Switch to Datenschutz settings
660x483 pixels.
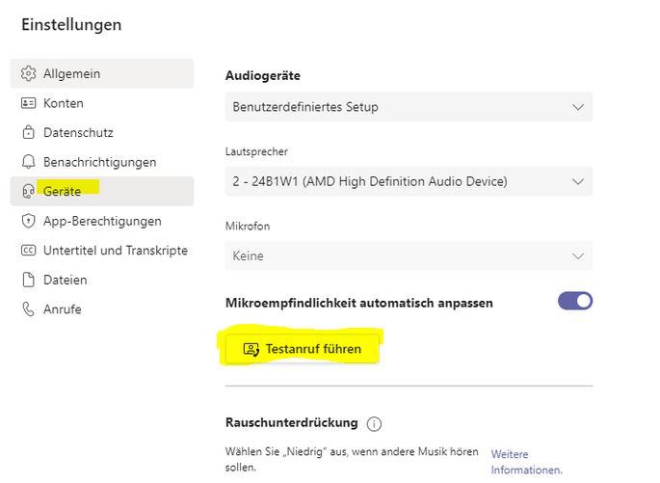click(x=78, y=133)
